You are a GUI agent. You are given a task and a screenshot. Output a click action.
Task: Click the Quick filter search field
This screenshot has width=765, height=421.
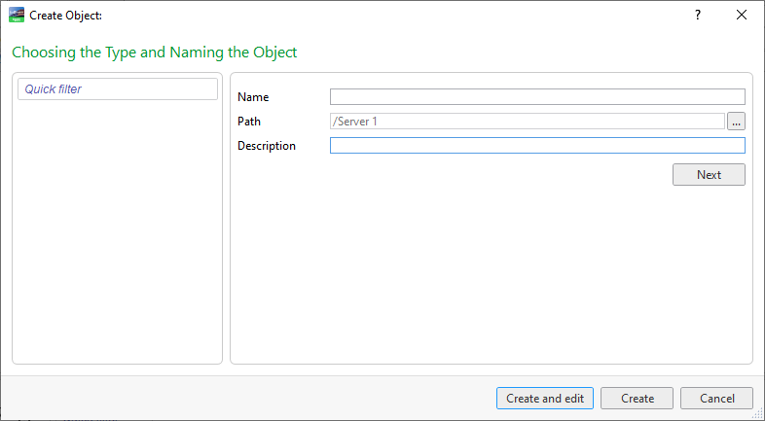(x=118, y=89)
